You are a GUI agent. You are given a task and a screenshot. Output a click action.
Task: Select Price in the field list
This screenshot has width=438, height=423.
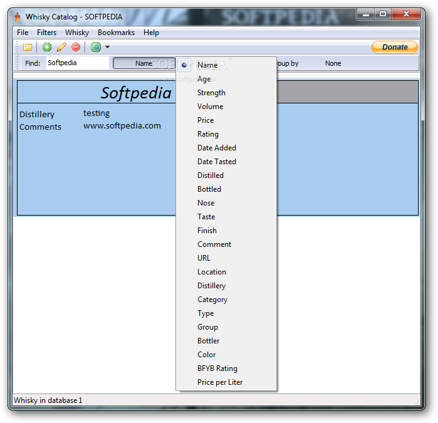227,120
